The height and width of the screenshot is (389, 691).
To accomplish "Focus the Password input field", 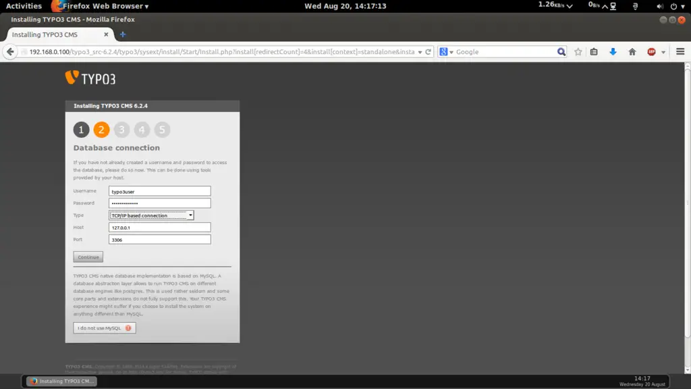I will click(x=159, y=203).
